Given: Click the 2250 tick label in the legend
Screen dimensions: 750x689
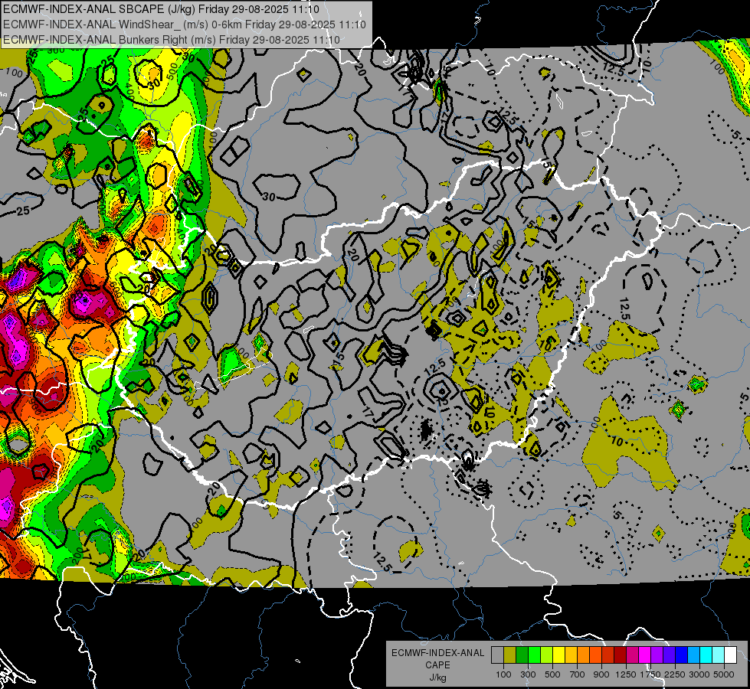Looking at the screenshot, I should 675,674.
